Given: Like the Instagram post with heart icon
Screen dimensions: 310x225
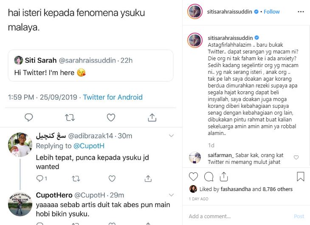Looking at the screenshot, I should [x=193, y=177].
